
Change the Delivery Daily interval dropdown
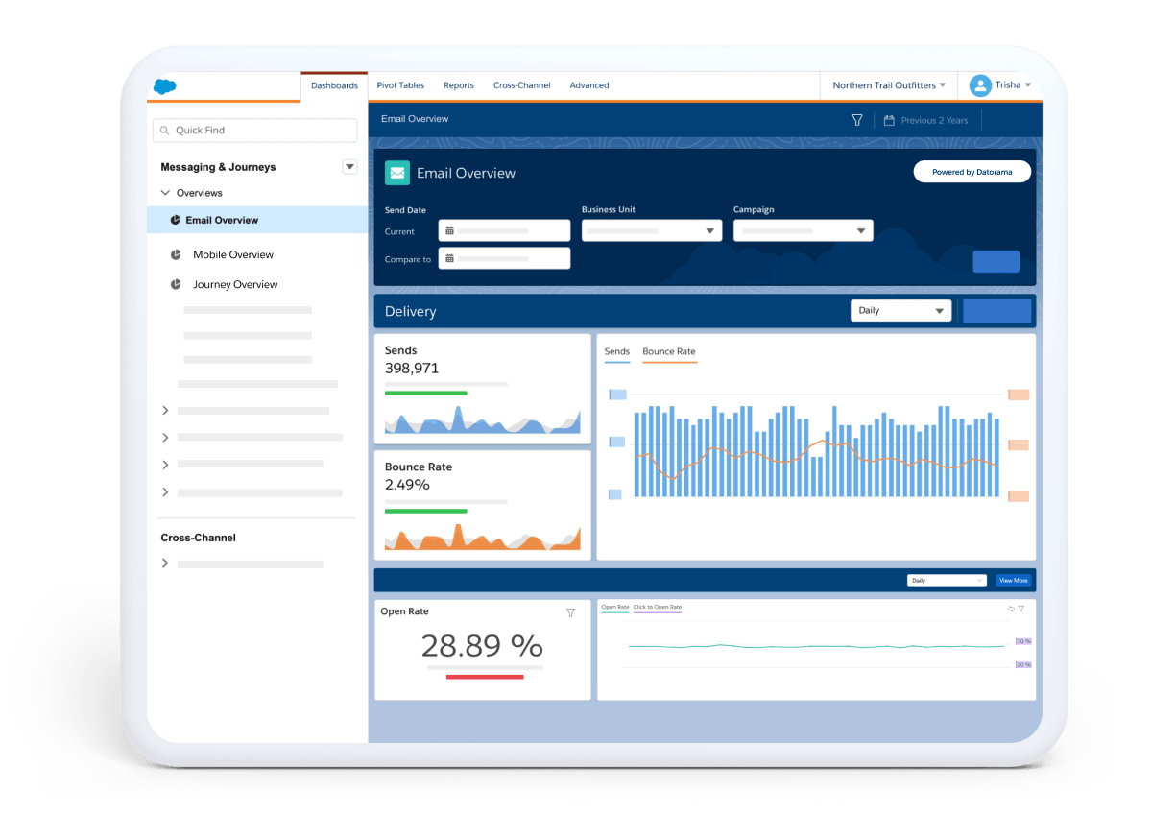click(900, 311)
